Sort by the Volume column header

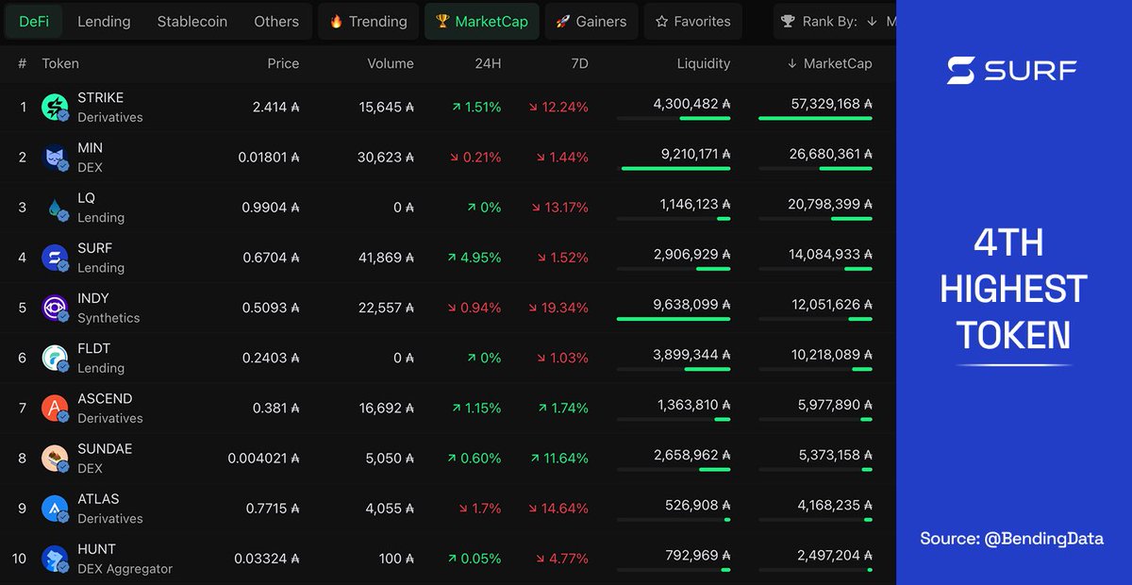[391, 63]
